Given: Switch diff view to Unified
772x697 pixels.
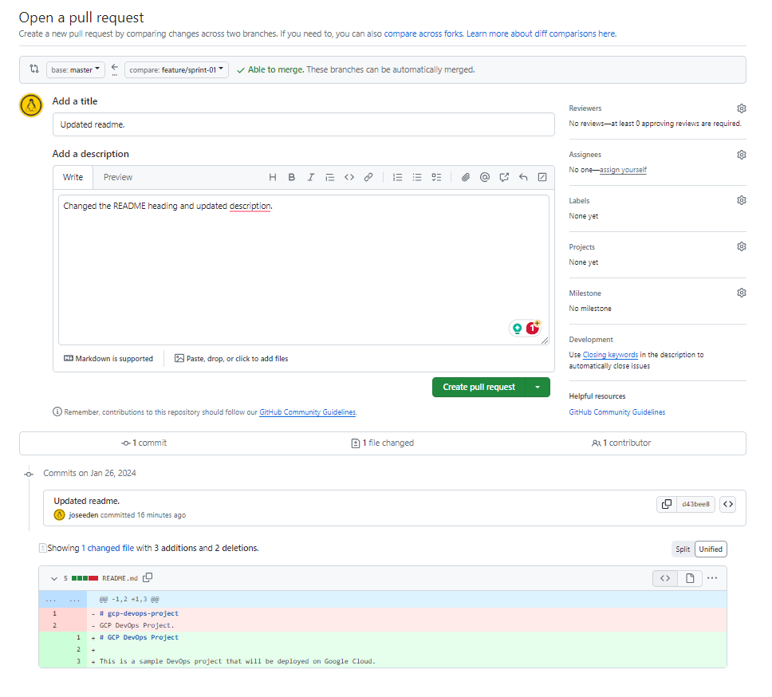Looking at the screenshot, I should click(x=711, y=549).
